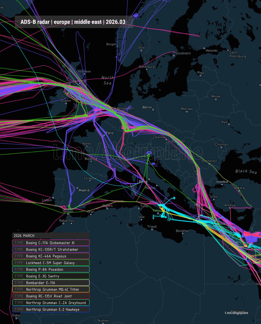Screen dimensions: 261x324
Task: Click the Oslo city label
Action: click(141, 48)
